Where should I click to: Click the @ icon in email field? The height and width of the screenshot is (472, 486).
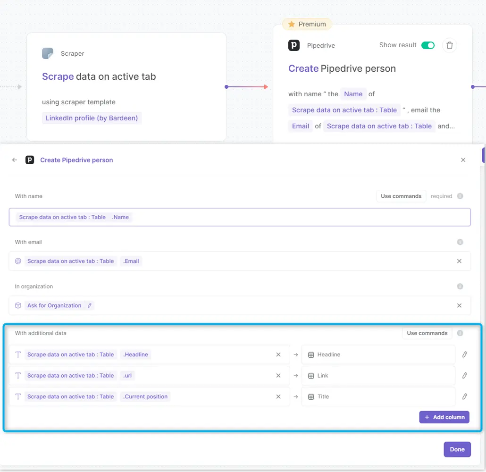pos(18,261)
